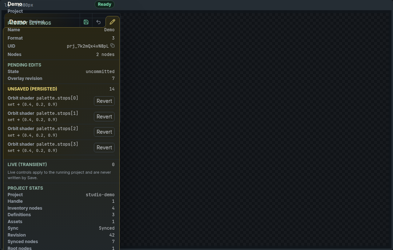Revert the palette.stops[0] edit
Image resolution: width=393 pixels, height=250 pixels.
point(104,101)
